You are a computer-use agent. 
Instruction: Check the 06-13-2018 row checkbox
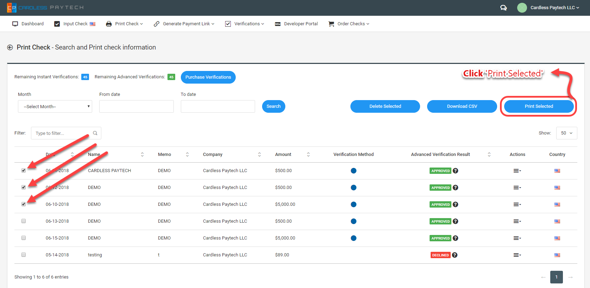[24, 221]
